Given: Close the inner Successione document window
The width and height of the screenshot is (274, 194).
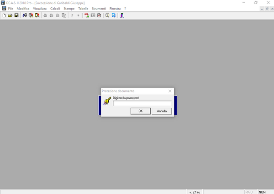Looking at the screenshot, I should [272, 9].
